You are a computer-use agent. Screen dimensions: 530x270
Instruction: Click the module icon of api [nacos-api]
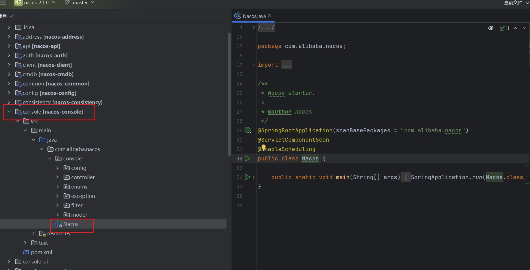click(18, 46)
